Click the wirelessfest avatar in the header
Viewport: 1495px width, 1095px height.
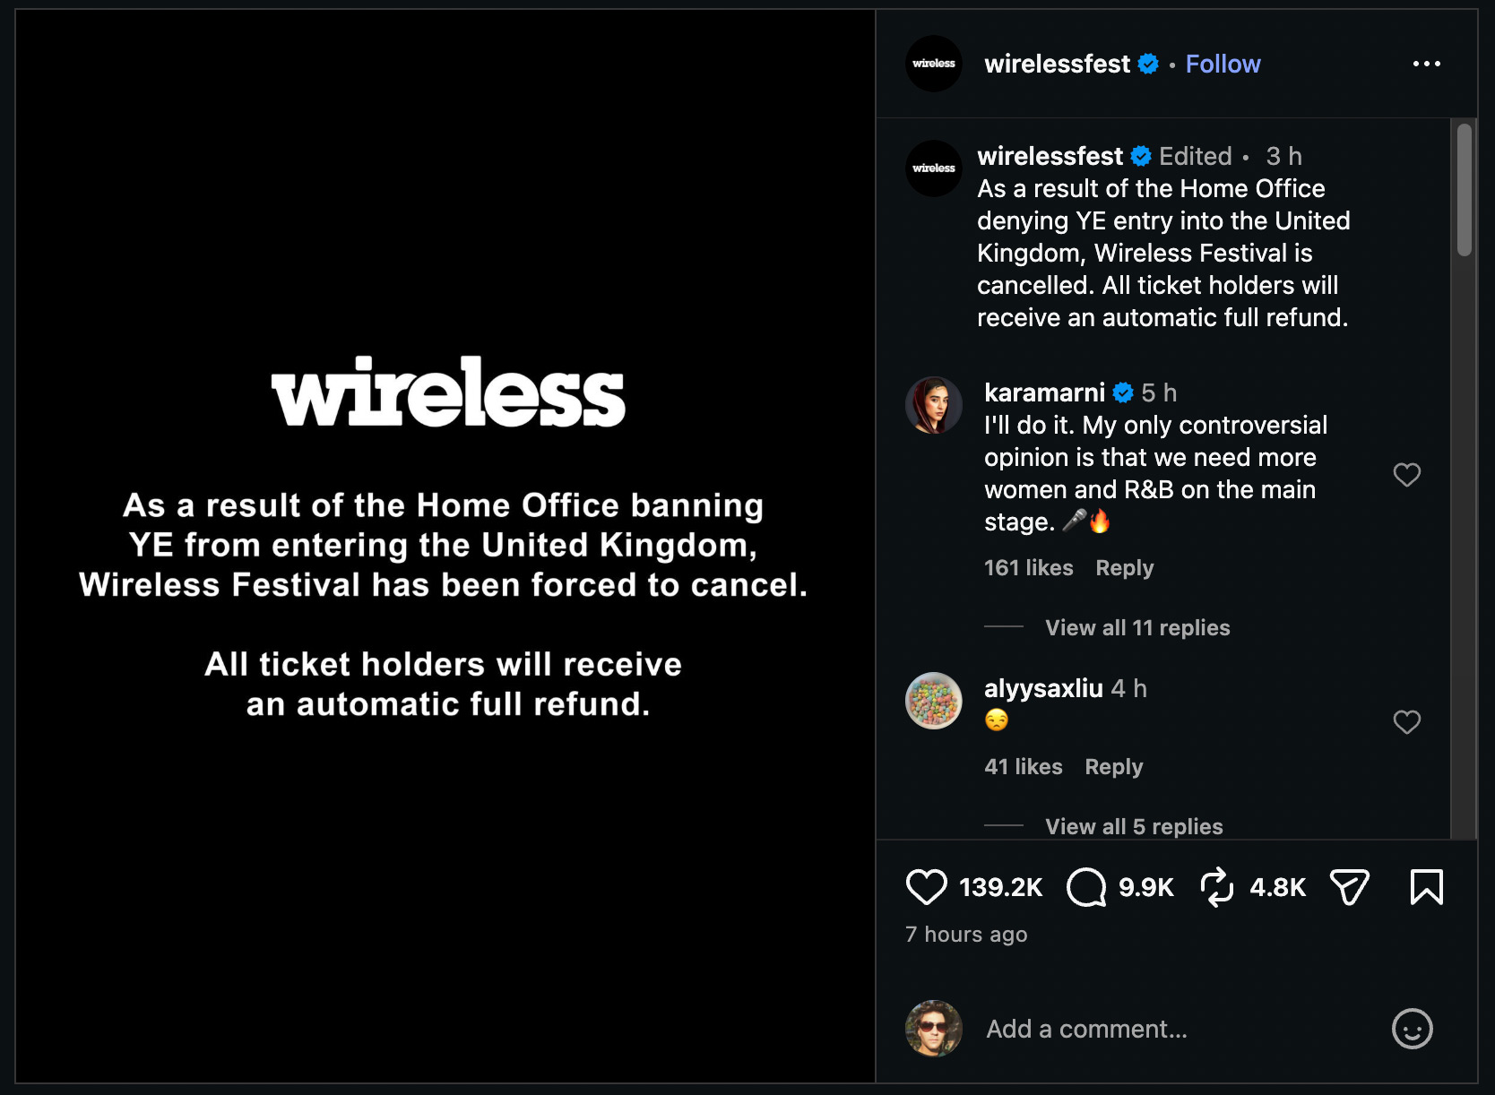[934, 64]
